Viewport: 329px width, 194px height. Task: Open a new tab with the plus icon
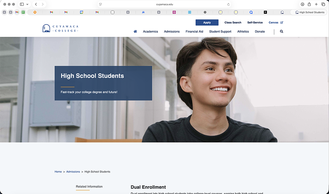point(316,4)
